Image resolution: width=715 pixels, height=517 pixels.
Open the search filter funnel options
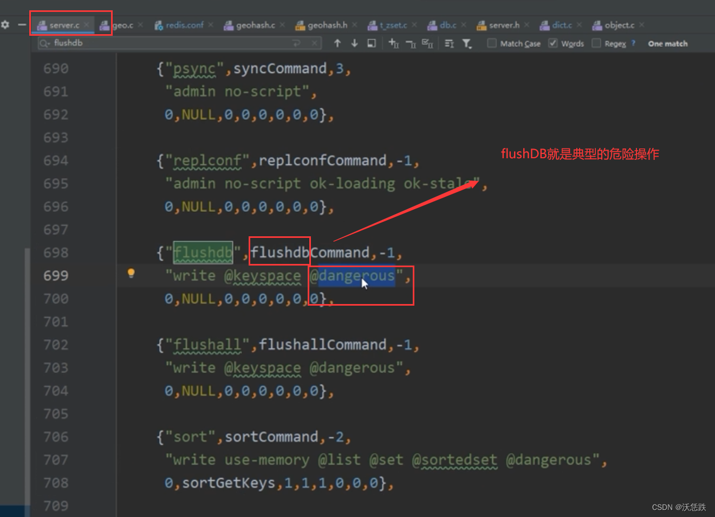(467, 43)
